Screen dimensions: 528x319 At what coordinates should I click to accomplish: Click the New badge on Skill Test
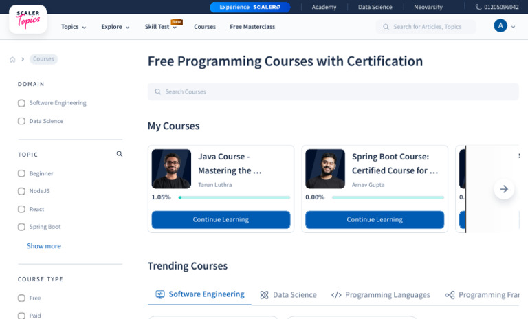coord(177,22)
